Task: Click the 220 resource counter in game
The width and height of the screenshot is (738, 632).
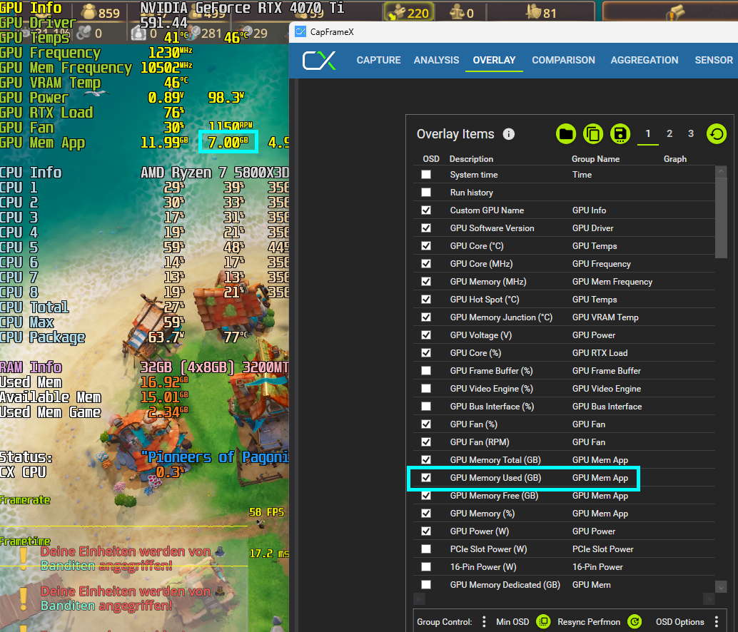Action: (408, 13)
